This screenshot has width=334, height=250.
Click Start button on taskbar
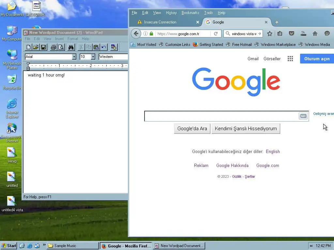(x=9, y=246)
